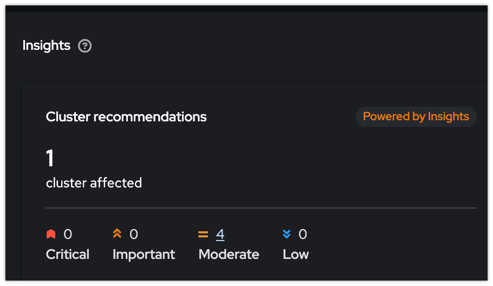Click the number 1 clusters affected count
The height and width of the screenshot is (286, 493).
(50, 159)
